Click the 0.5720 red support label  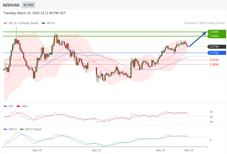pos(214,60)
